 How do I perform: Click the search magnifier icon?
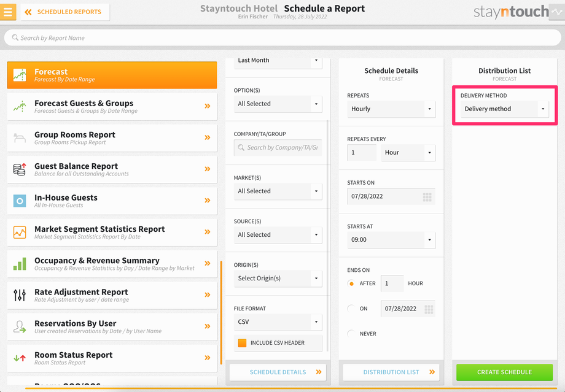click(x=15, y=37)
